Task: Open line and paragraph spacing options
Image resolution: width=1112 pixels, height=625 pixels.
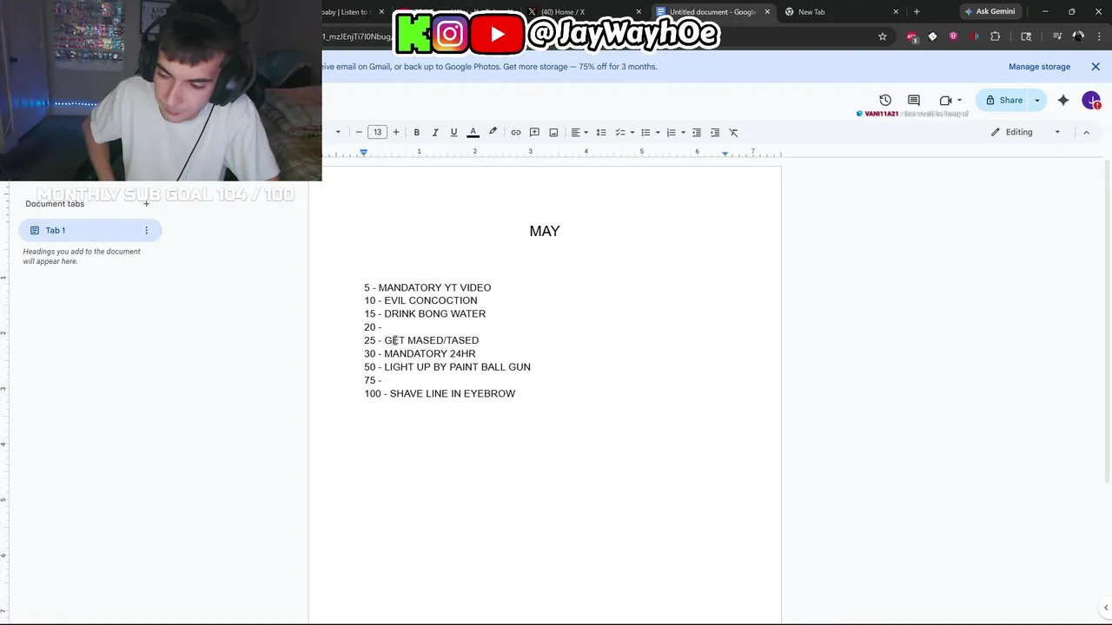Action: click(601, 132)
